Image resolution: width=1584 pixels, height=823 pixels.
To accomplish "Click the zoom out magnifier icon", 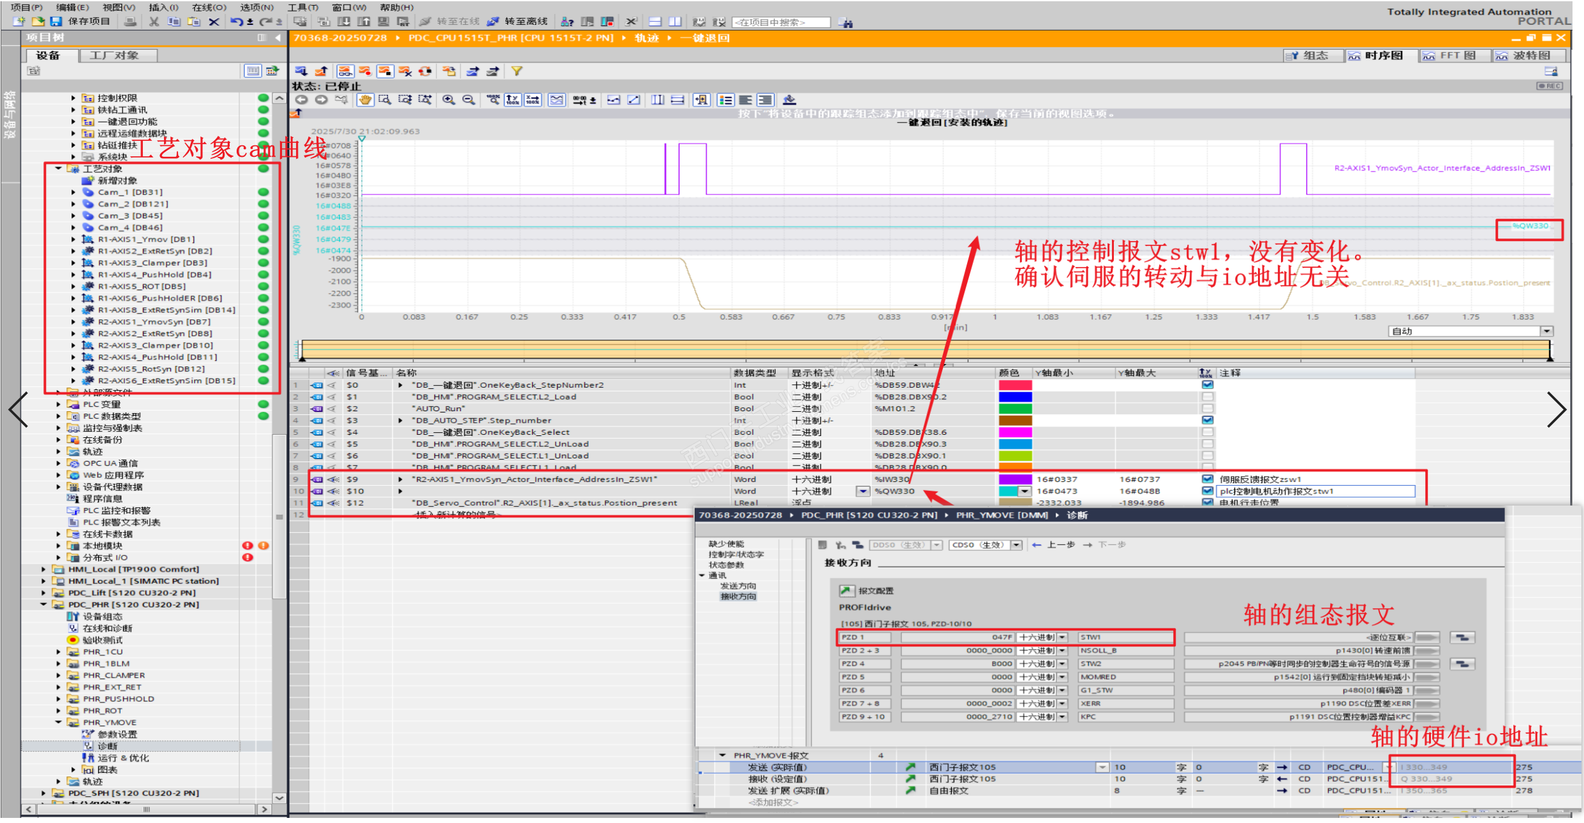I will (x=468, y=100).
